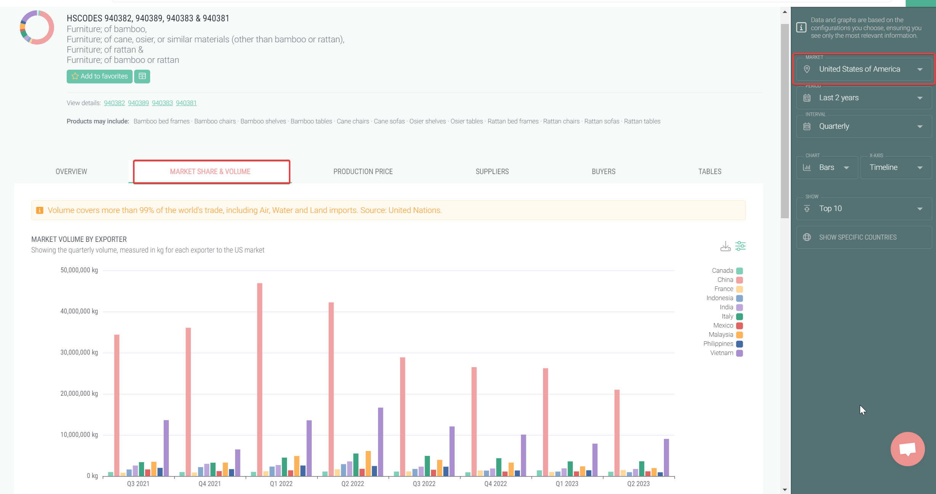Image resolution: width=936 pixels, height=494 pixels.
Task: Open HS code 940381 details link
Action: 186,103
